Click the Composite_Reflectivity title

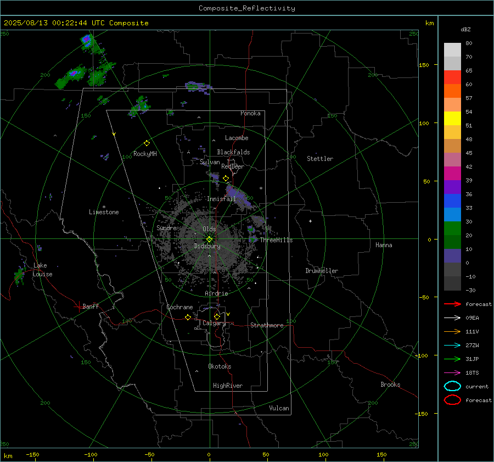(246, 8)
